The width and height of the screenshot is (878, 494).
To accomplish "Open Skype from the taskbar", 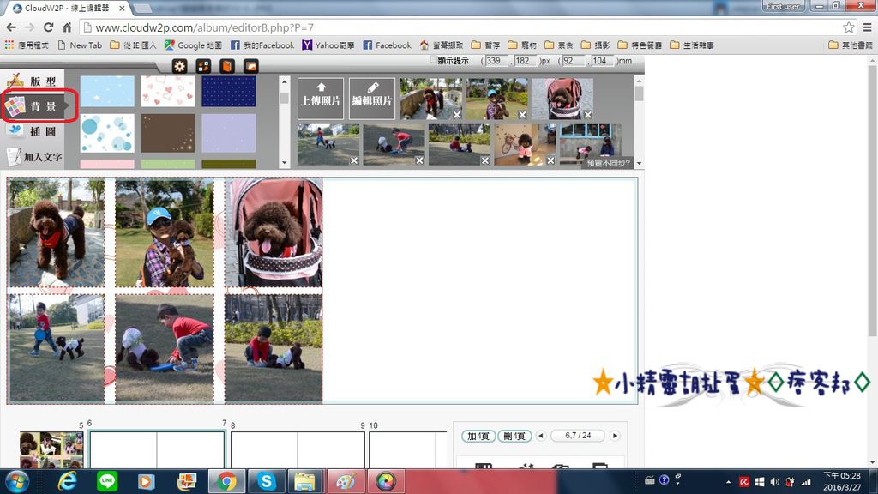I will (267, 481).
